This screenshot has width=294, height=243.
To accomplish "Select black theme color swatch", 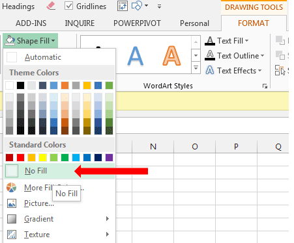I will click(x=20, y=85).
